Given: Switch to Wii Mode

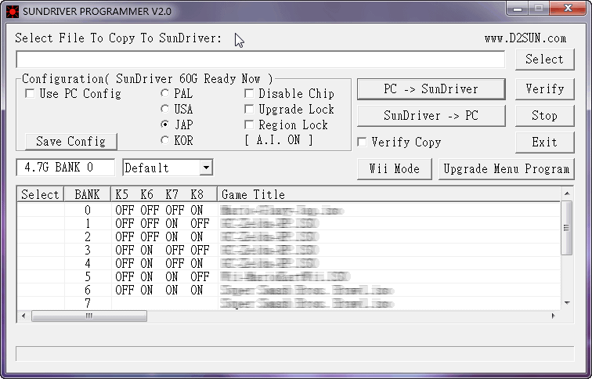Looking at the screenshot, I should coord(394,168).
